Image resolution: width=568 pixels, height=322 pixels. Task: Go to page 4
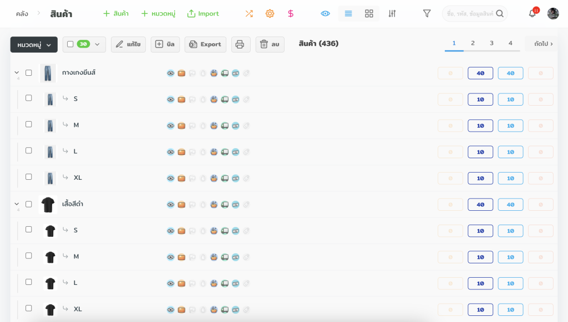pos(510,43)
